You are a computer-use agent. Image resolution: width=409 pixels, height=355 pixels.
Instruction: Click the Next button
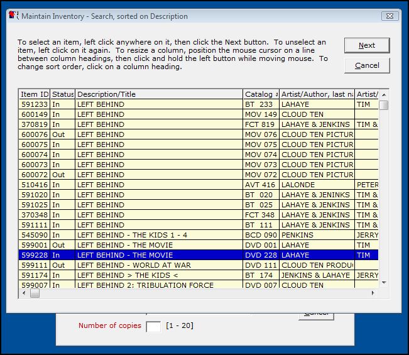(x=367, y=45)
